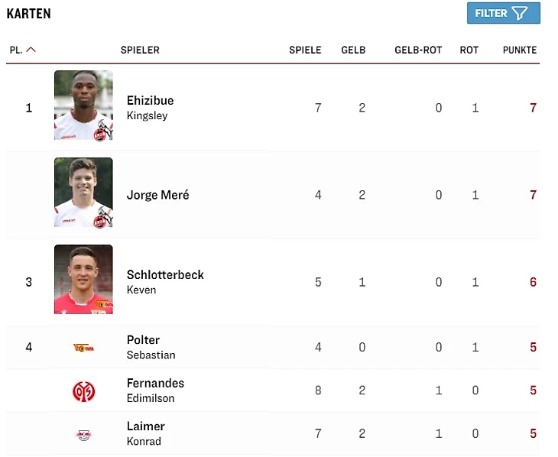Open Keven Schlotterbeck's player photo
This screenshot has height=457, width=558.
click(83, 280)
